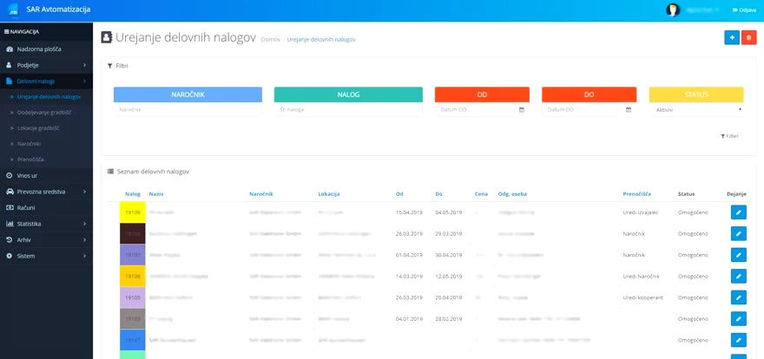Click the Filtri funnel icon header
Viewport: 764px width, 359px height.
(110, 65)
